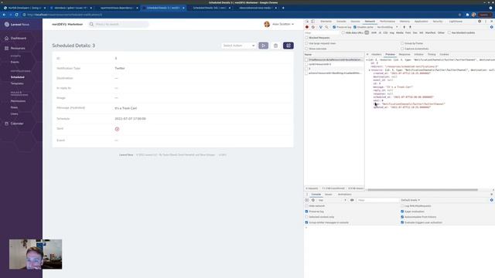Filter network requests by XHR
The width and height of the screenshot is (495, 278).
374,32
